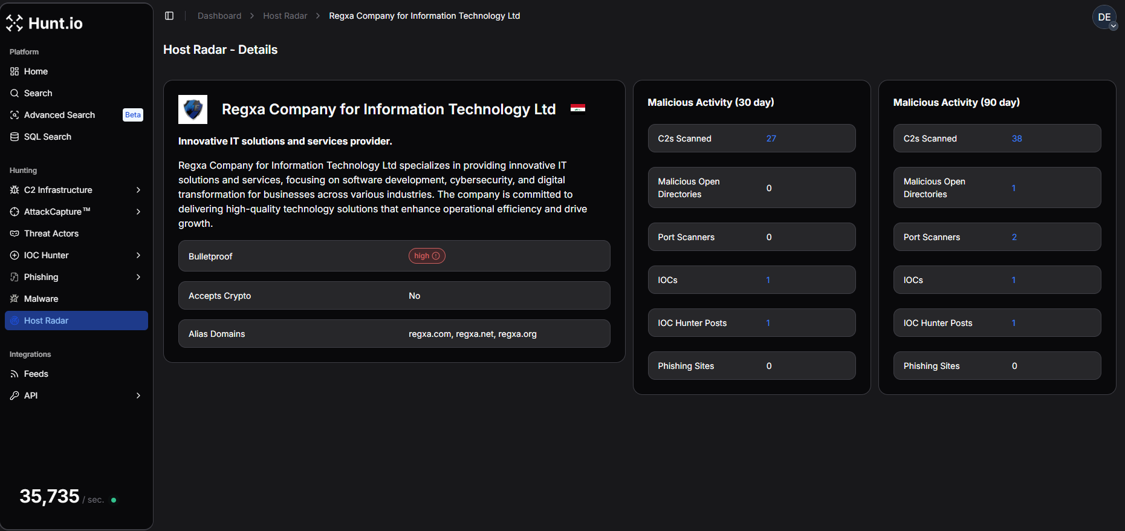Expand the C2 Infrastructure submenu chevron
The height and width of the screenshot is (531, 1125).
tap(138, 190)
